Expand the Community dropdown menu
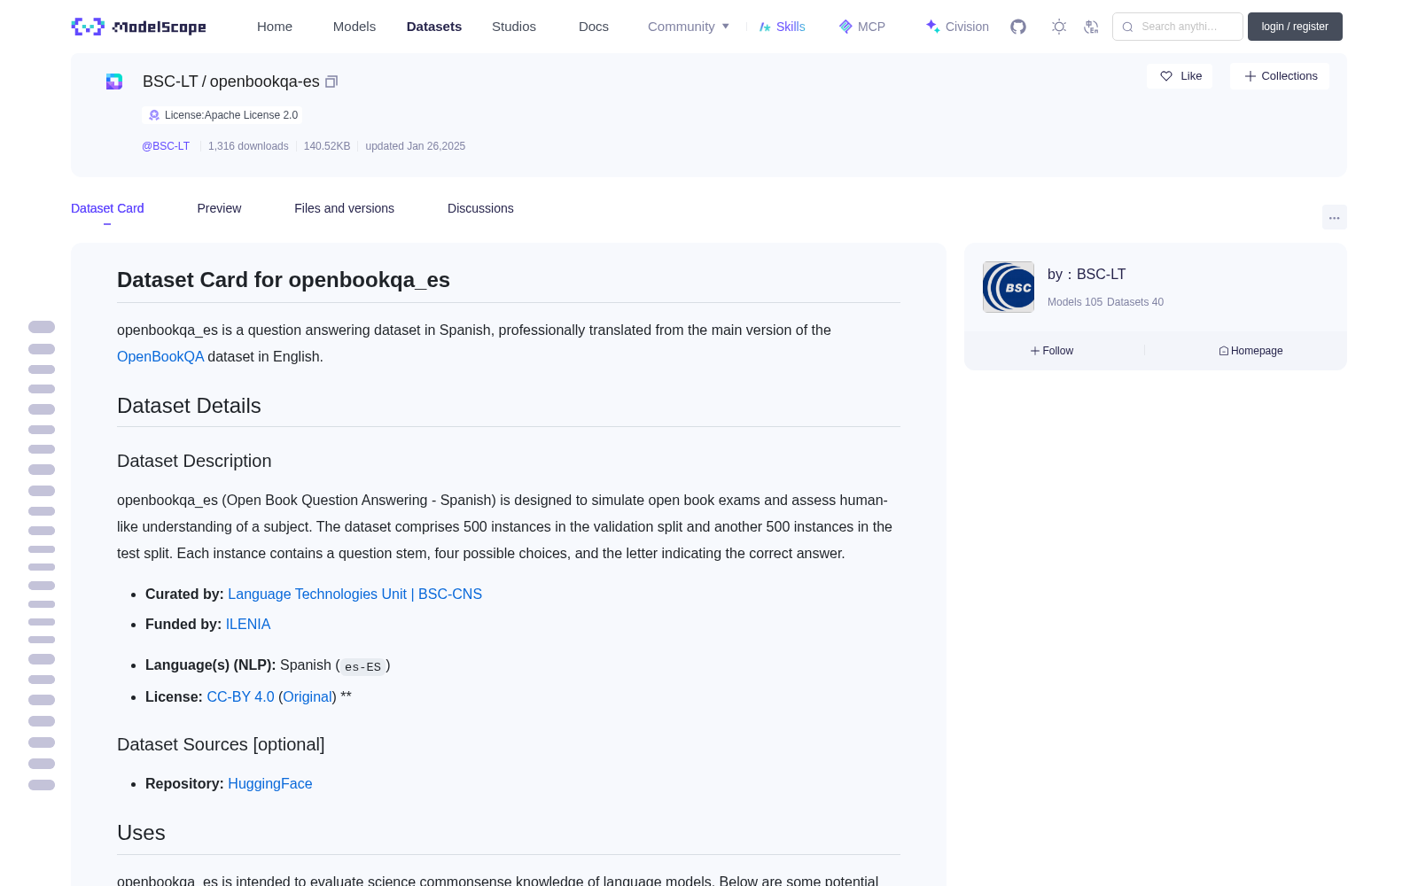The image size is (1418, 886). (689, 27)
